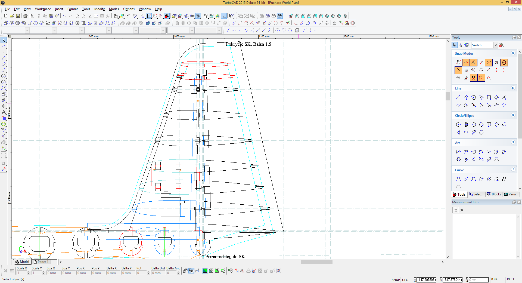This screenshot has width=522, height=283.
Task: Click the Print icon in toolbar
Action: 25,16
